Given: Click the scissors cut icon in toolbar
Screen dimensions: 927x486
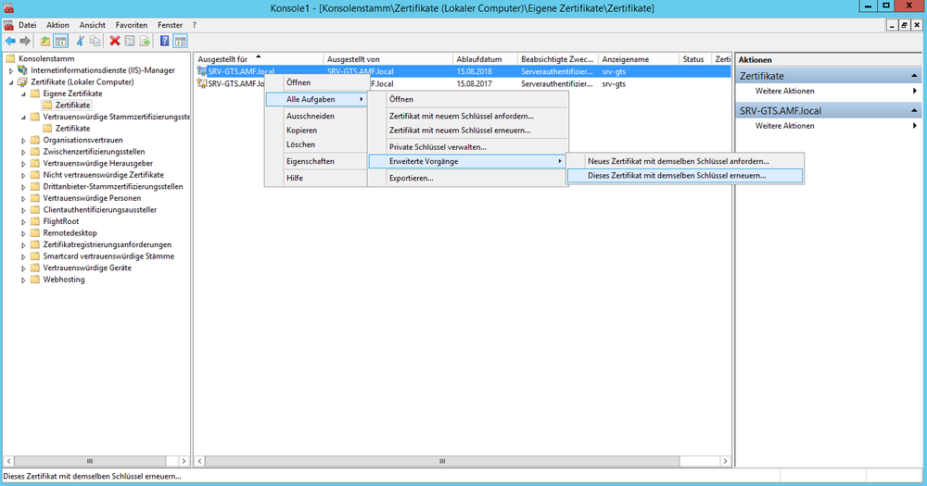Looking at the screenshot, I should (x=81, y=41).
